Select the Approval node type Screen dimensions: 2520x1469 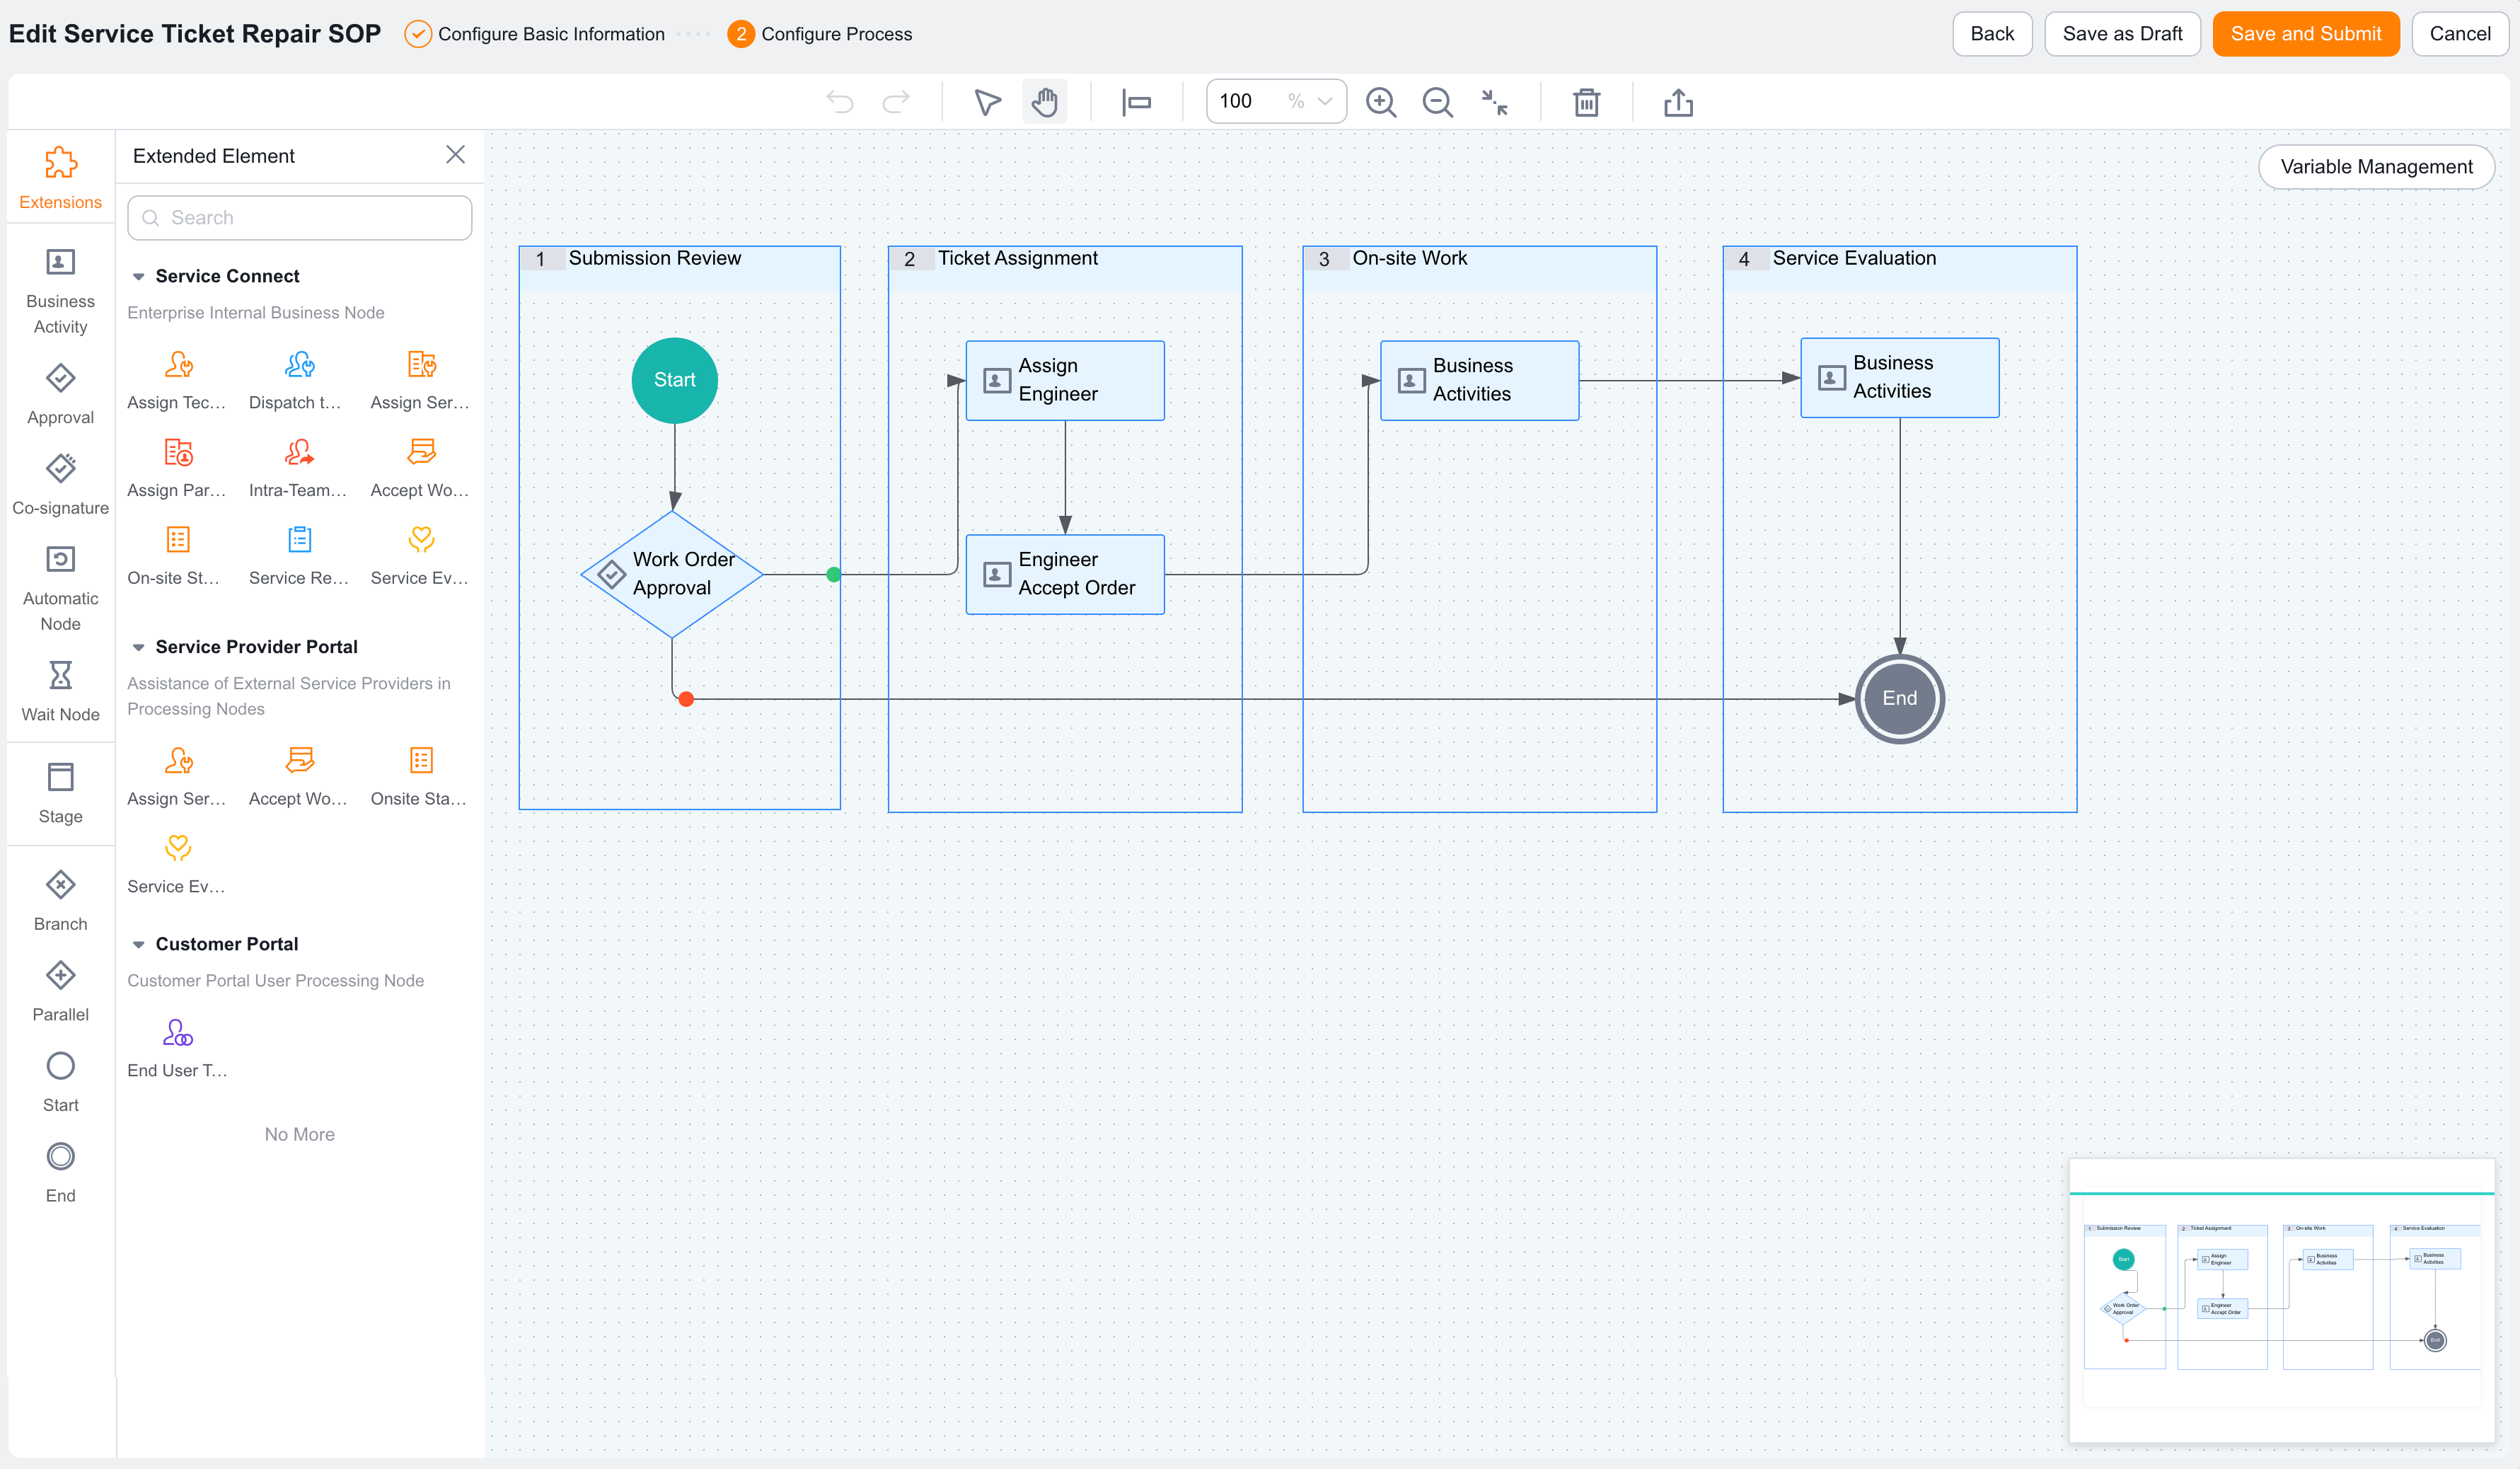point(61,394)
